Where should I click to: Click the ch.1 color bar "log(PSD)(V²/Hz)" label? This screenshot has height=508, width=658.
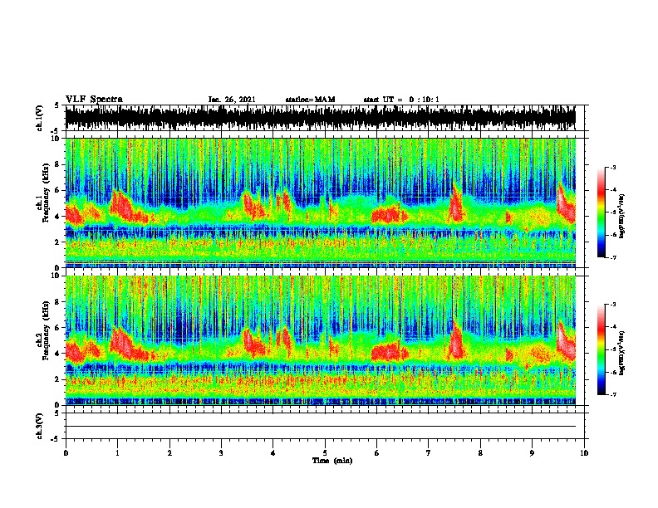[622, 217]
